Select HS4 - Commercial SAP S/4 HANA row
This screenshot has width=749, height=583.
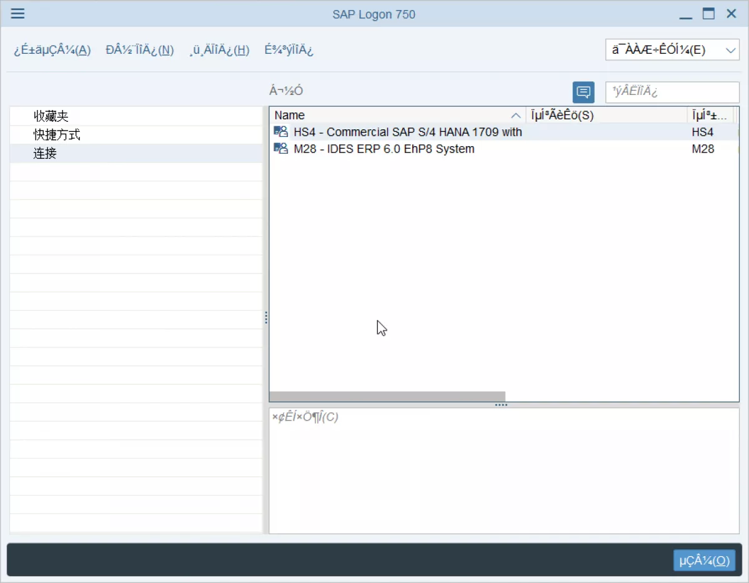click(x=503, y=132)
